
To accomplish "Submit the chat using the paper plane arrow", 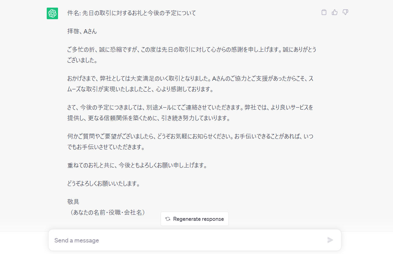I will [330, 240].
